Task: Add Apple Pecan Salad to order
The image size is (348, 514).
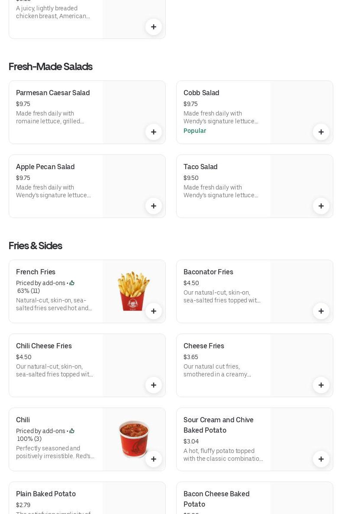Action: 154,206
